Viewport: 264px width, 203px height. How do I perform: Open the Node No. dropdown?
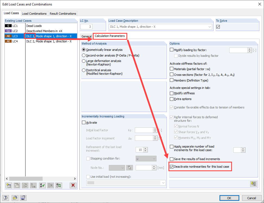(117, 168)
